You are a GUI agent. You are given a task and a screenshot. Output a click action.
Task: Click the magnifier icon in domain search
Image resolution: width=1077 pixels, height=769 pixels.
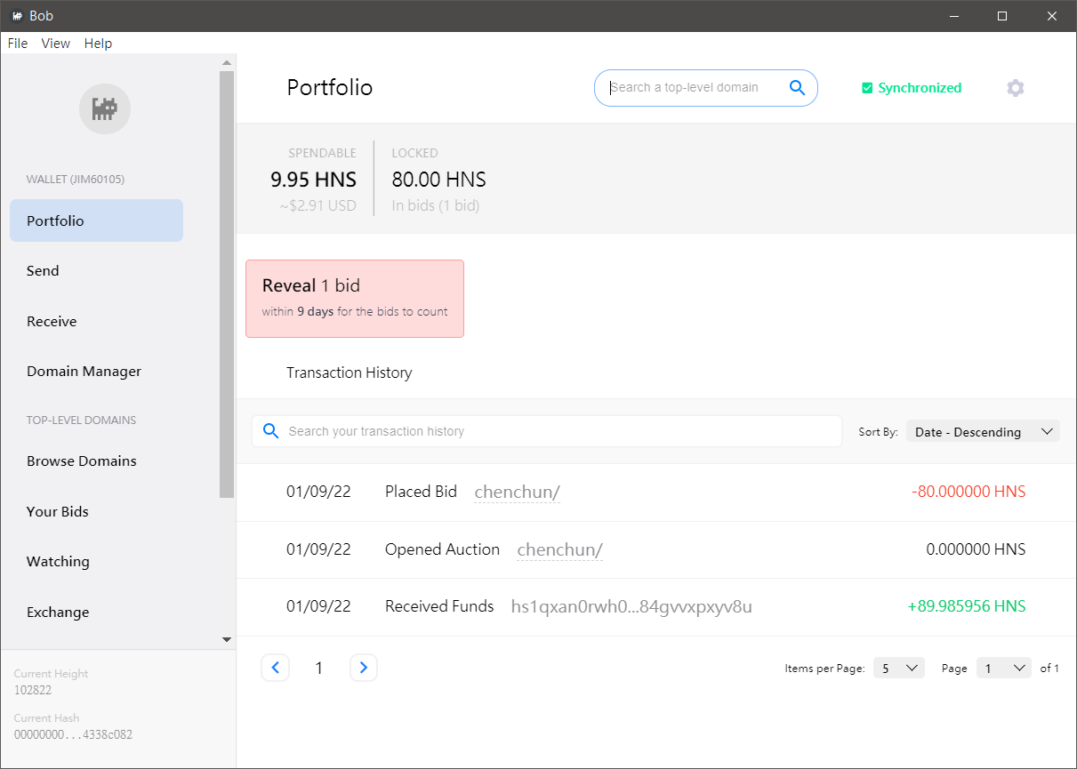coord(797,87)
